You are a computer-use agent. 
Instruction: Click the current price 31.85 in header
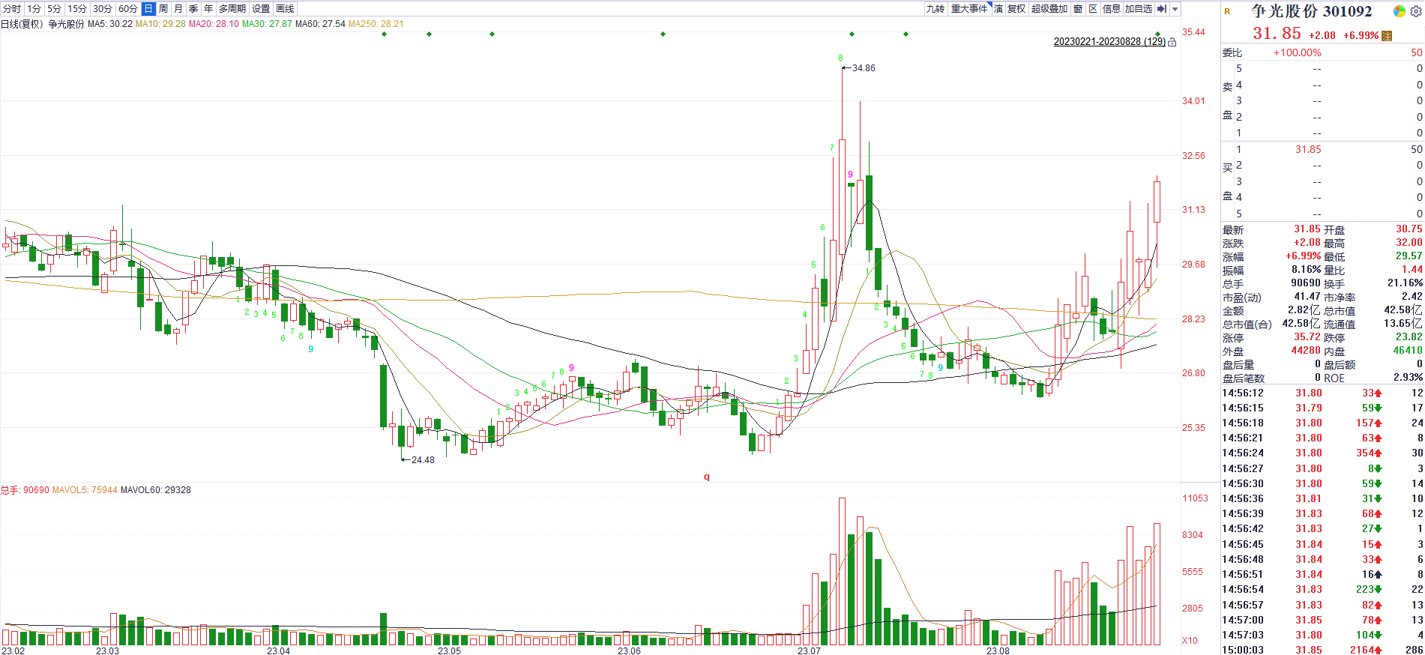point(1277,34)
